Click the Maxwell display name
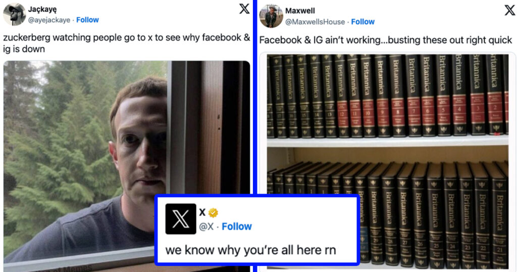The height and width of the screenshot is (272, 517). (300, 11)
